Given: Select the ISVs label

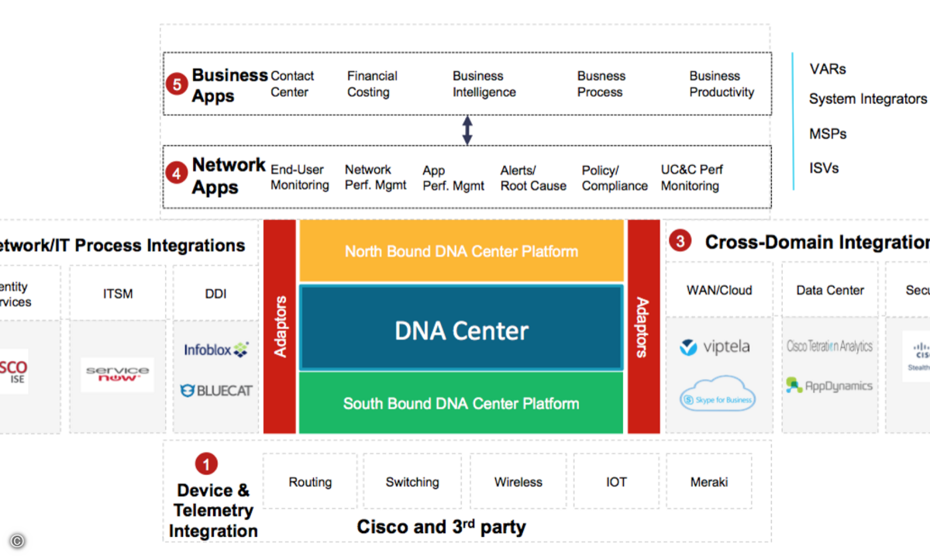Looking at the screenshot, I should point(824,168).
